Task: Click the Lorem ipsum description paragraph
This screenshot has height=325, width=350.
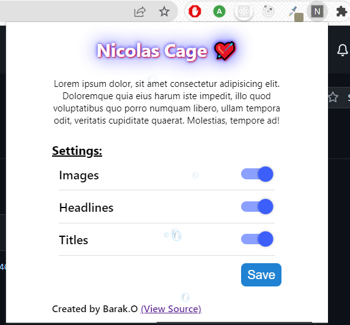Action: 167,102
